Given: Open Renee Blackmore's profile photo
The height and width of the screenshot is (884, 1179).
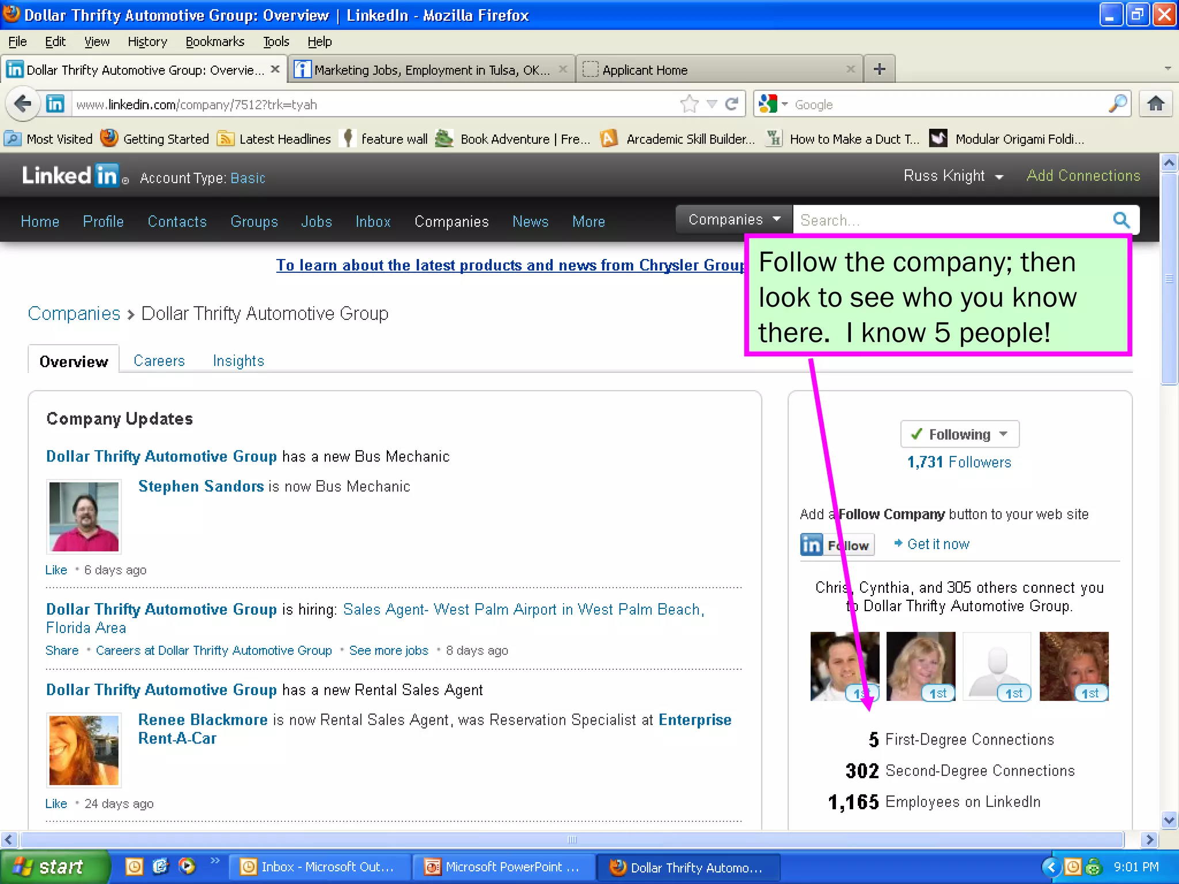Looking at the screenshot, I should point(84,750).
